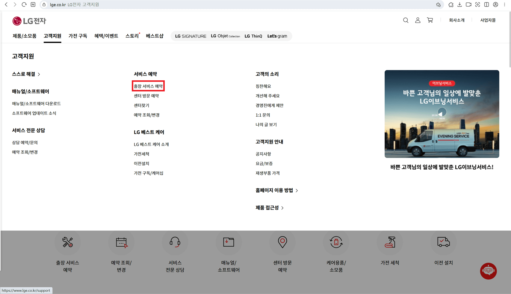Open the 1:1 문의 link

click(263, 115)
